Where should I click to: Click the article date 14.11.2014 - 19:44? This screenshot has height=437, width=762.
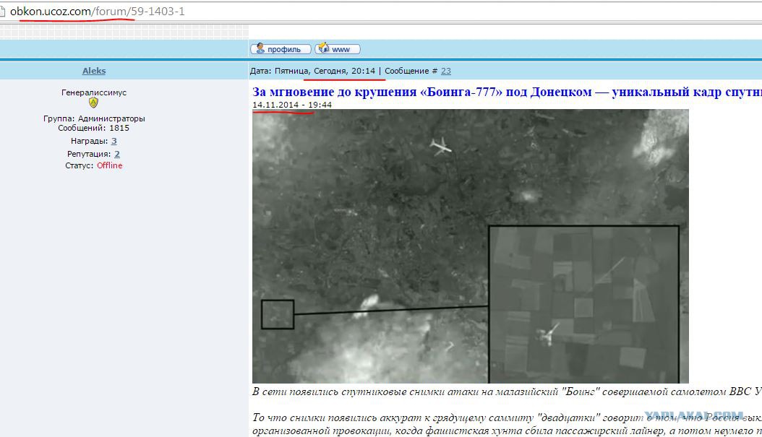tap(292, 105)
